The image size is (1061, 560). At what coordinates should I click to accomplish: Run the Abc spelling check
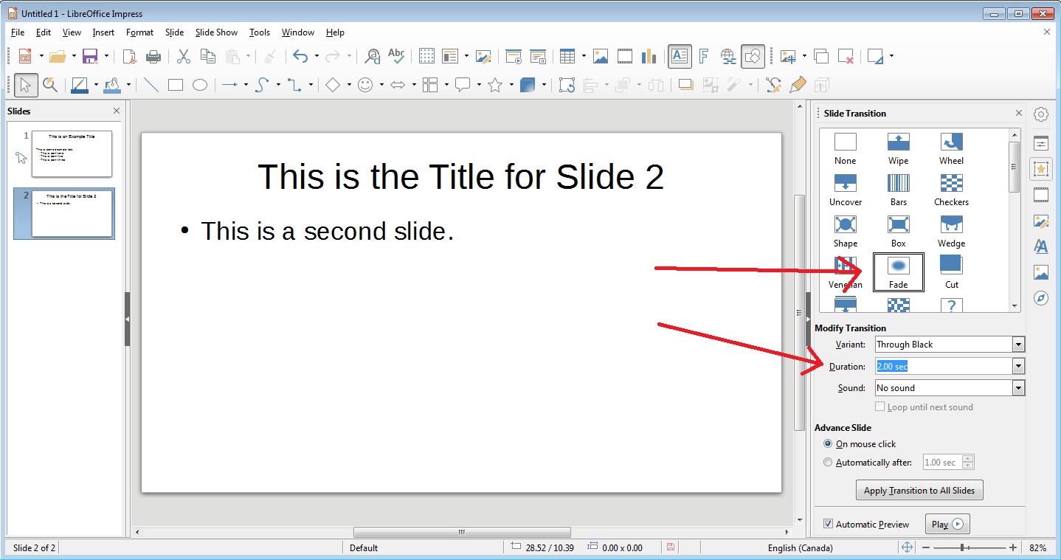396,56
